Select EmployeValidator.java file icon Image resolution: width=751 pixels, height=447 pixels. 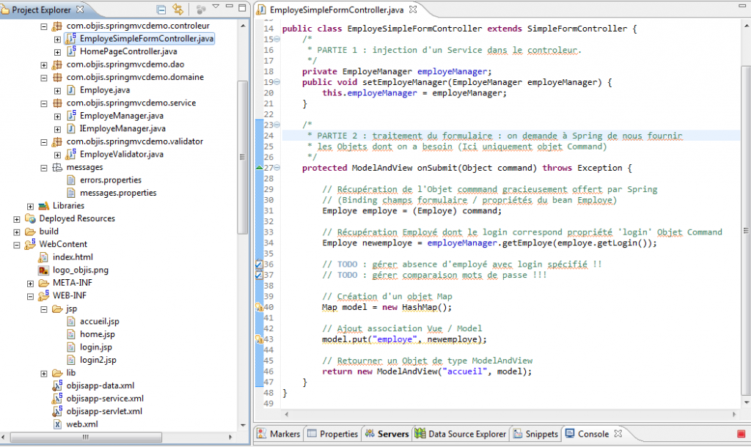pos(71,154)
